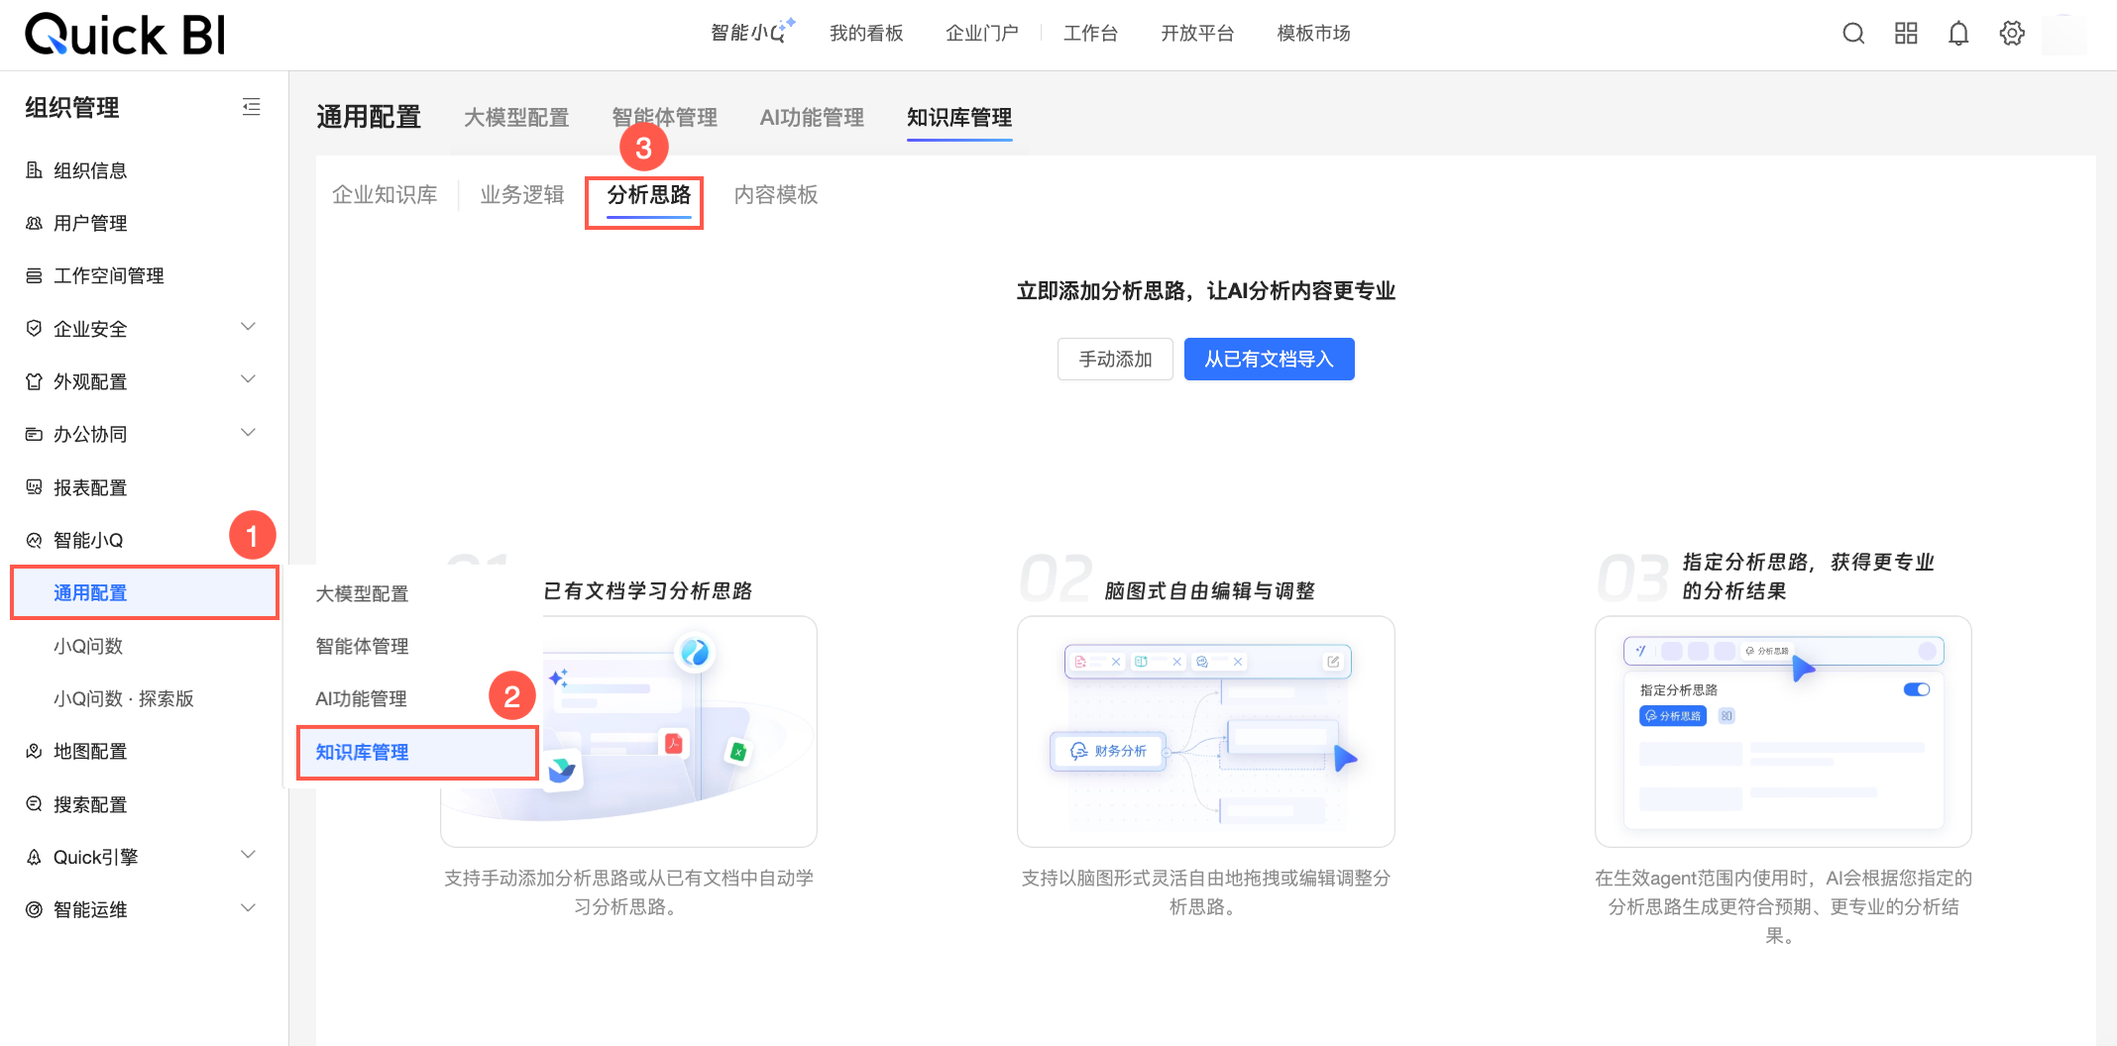
Task: Click the 组织信息 building icon
Action: tap(34, 170)
